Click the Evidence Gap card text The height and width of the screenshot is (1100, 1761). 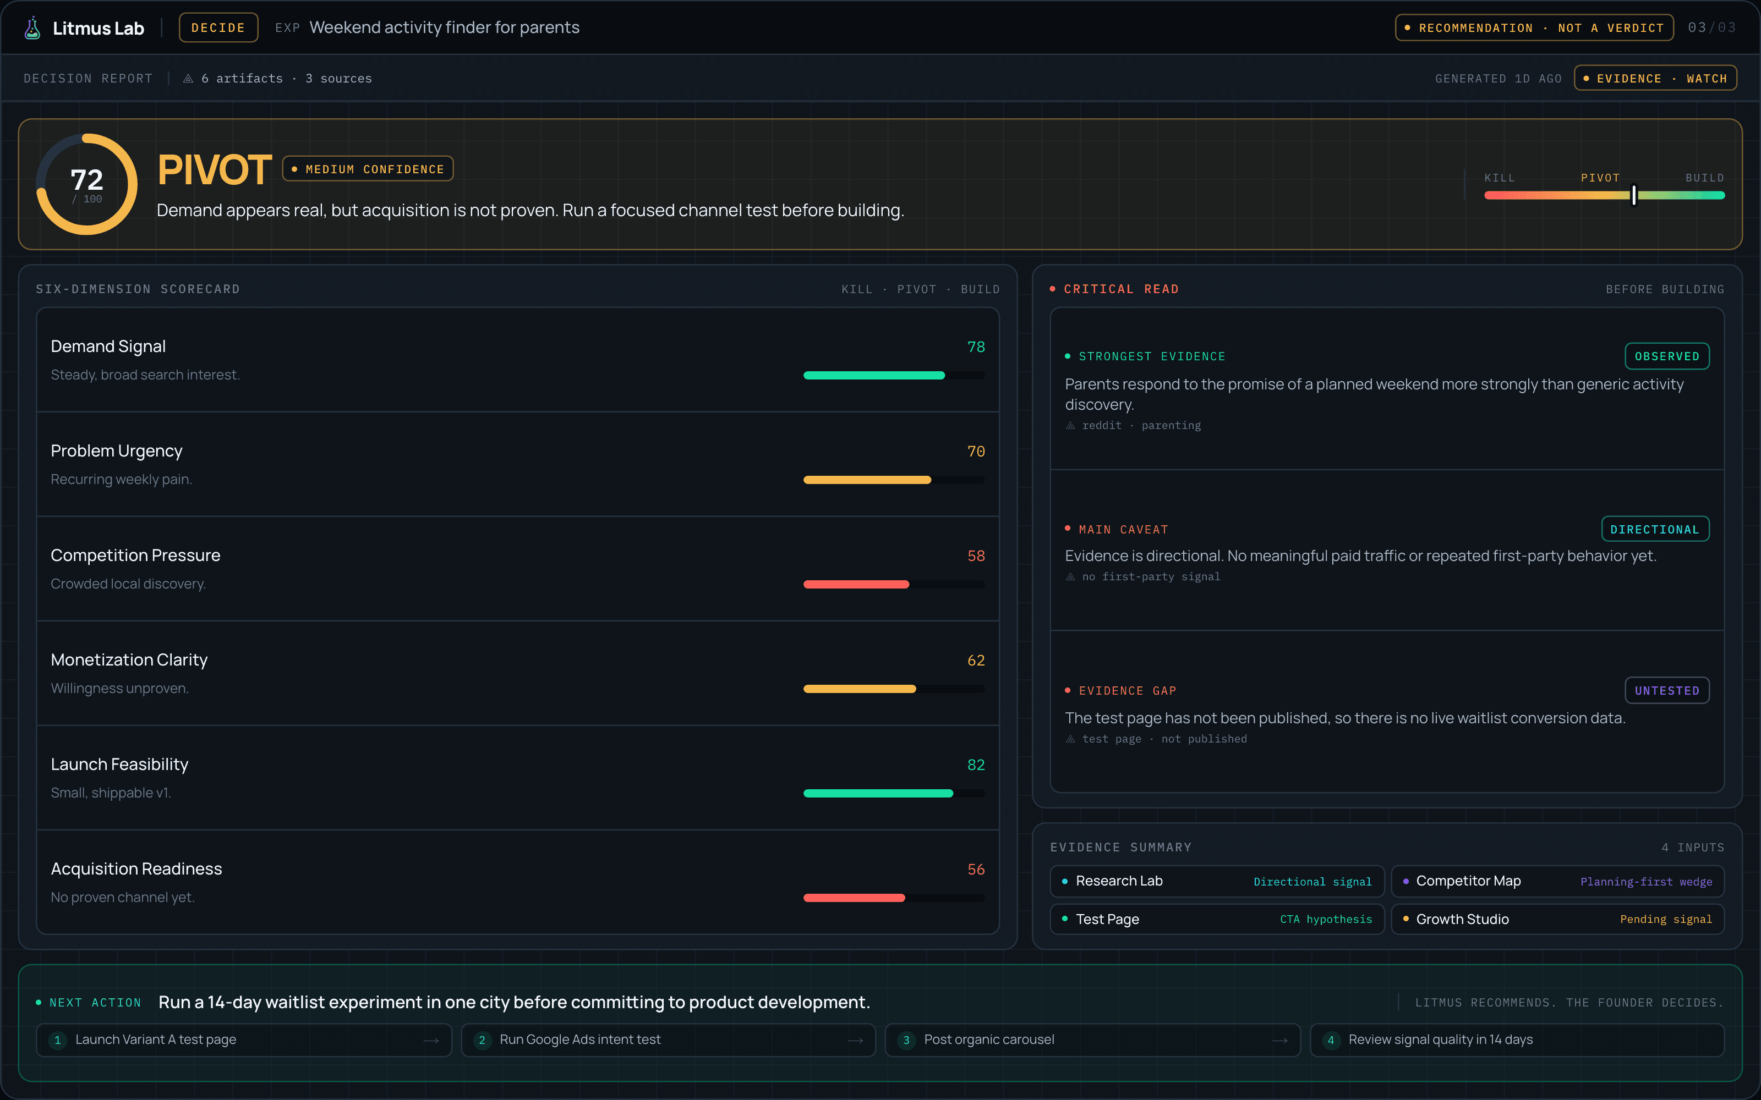coord(1345,718)
